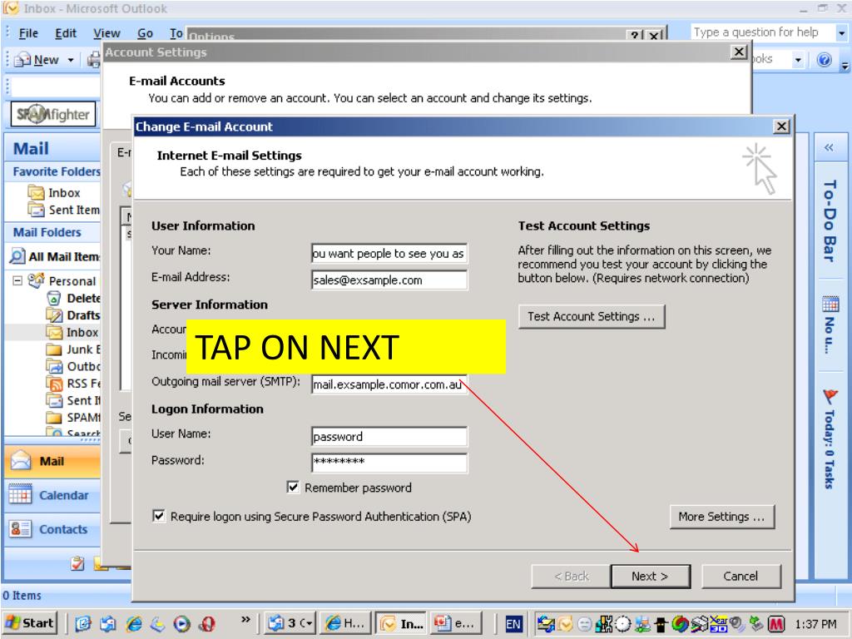Open the Junk E-mail folder
This screenshot has height=639, width=852.
[73, 349]
